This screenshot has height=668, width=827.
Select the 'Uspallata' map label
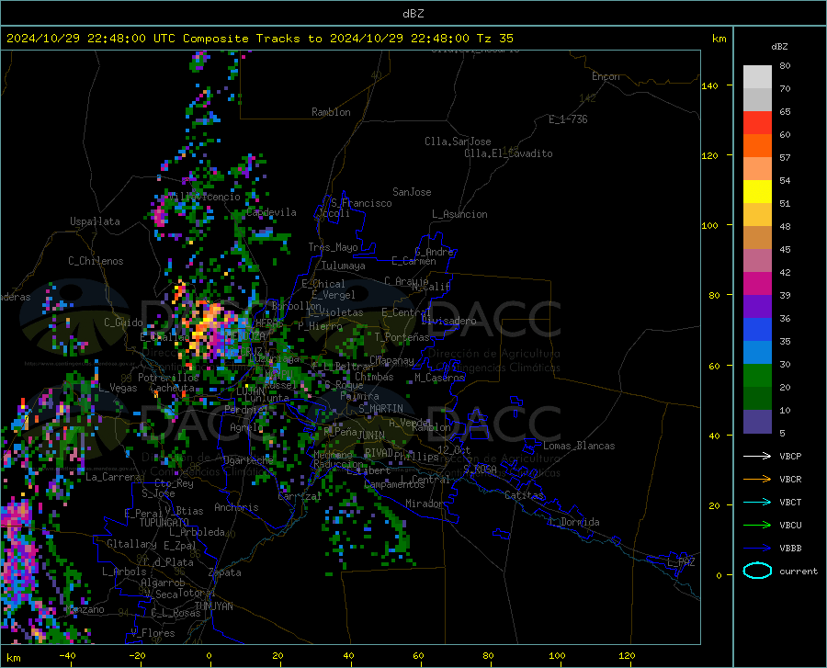[x=95, y=221]
